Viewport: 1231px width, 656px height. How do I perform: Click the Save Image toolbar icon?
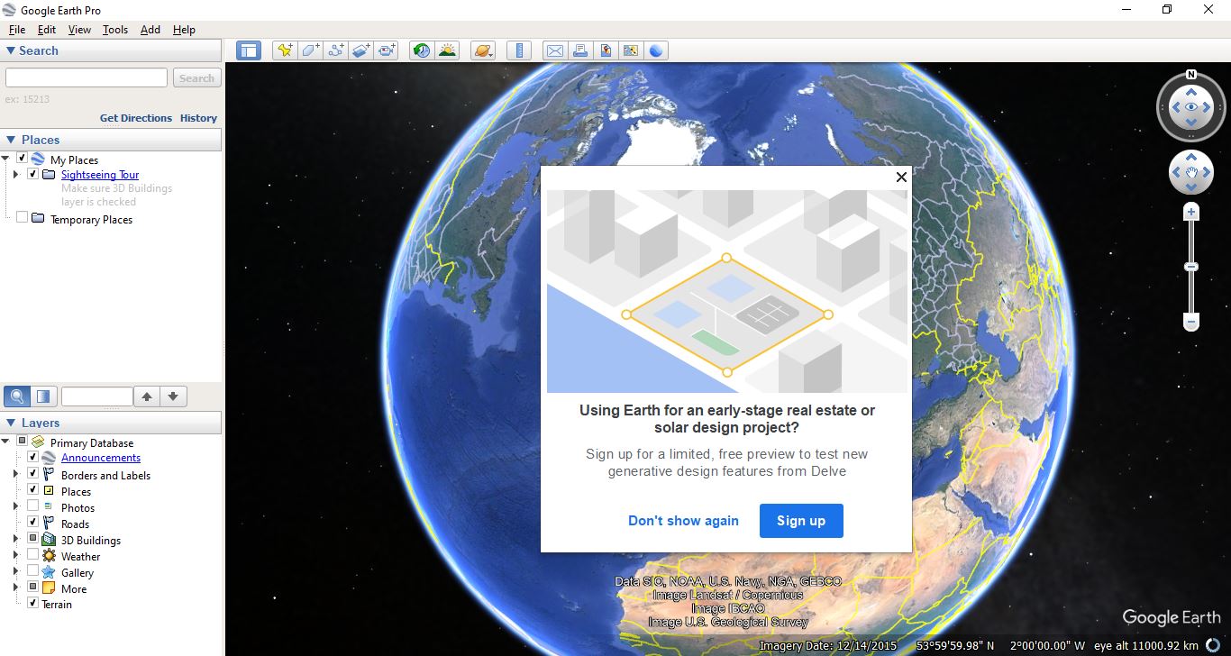pyautogui.click(x=606, y=50)
